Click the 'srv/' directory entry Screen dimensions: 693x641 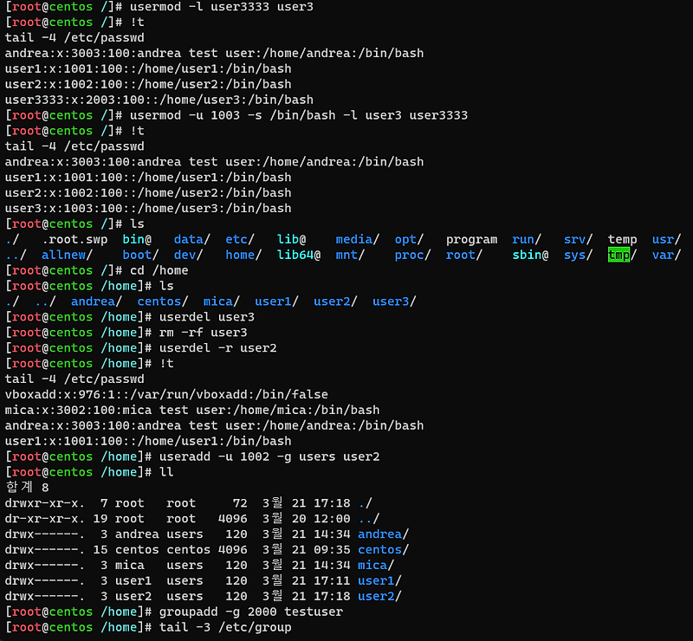tap(578, 239)
